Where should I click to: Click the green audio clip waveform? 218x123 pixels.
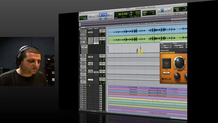147,38
